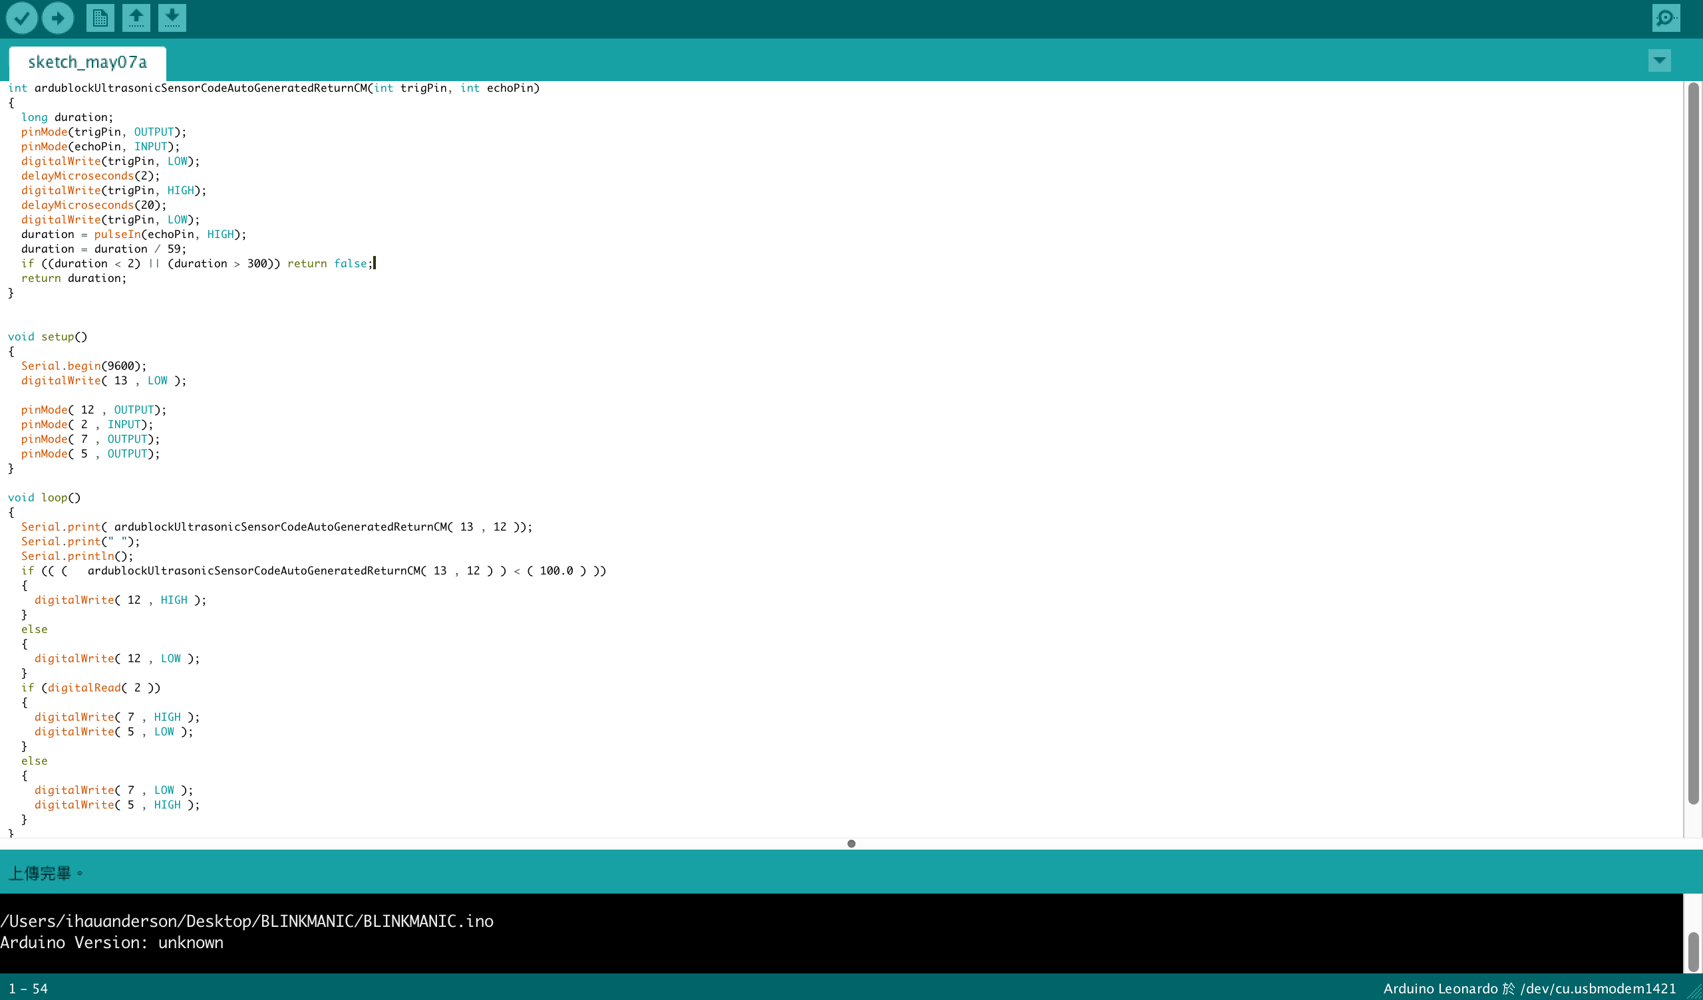Click the function name in the first line
1703x1000 pixels.
tap(201, 88)
